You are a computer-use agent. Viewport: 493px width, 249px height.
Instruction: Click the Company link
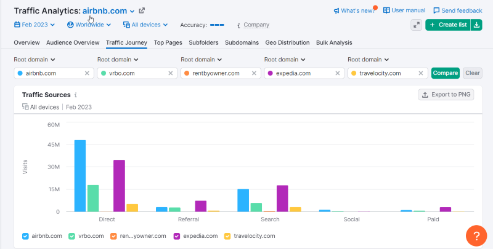256,25
